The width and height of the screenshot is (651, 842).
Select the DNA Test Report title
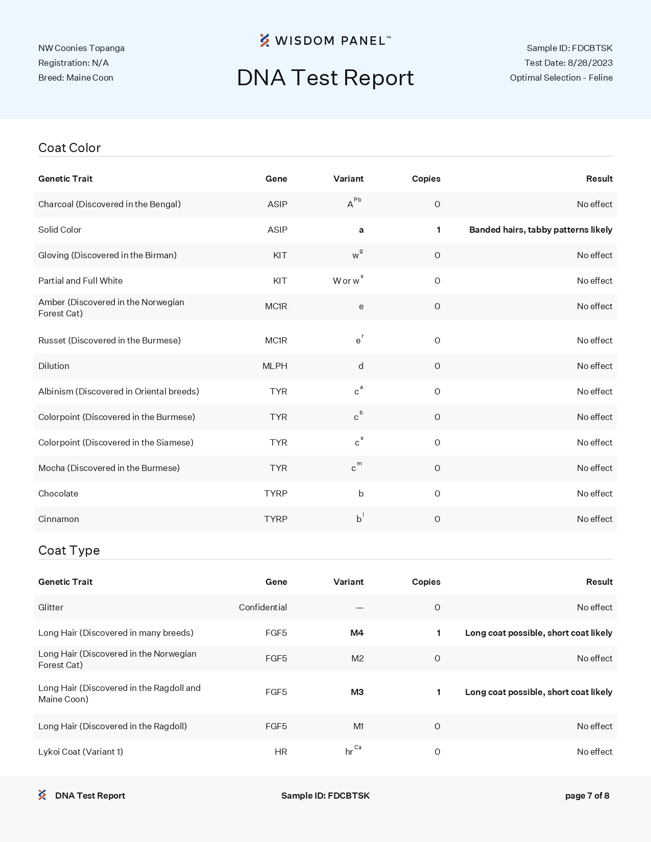[325, 78]
